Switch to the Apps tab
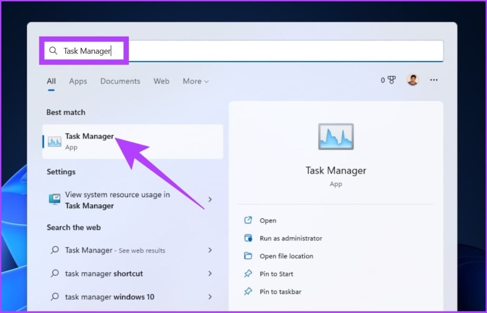 pos(78,81)
